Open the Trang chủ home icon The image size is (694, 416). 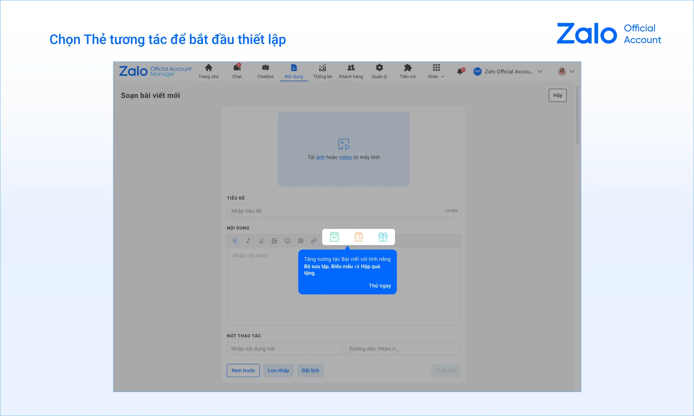click(209, 71)
